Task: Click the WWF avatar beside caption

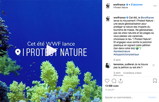Action: coord(108,19)
